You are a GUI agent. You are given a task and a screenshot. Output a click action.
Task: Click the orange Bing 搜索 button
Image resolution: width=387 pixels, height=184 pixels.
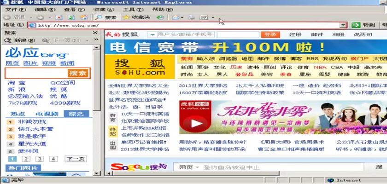click(x=78, y=73)
